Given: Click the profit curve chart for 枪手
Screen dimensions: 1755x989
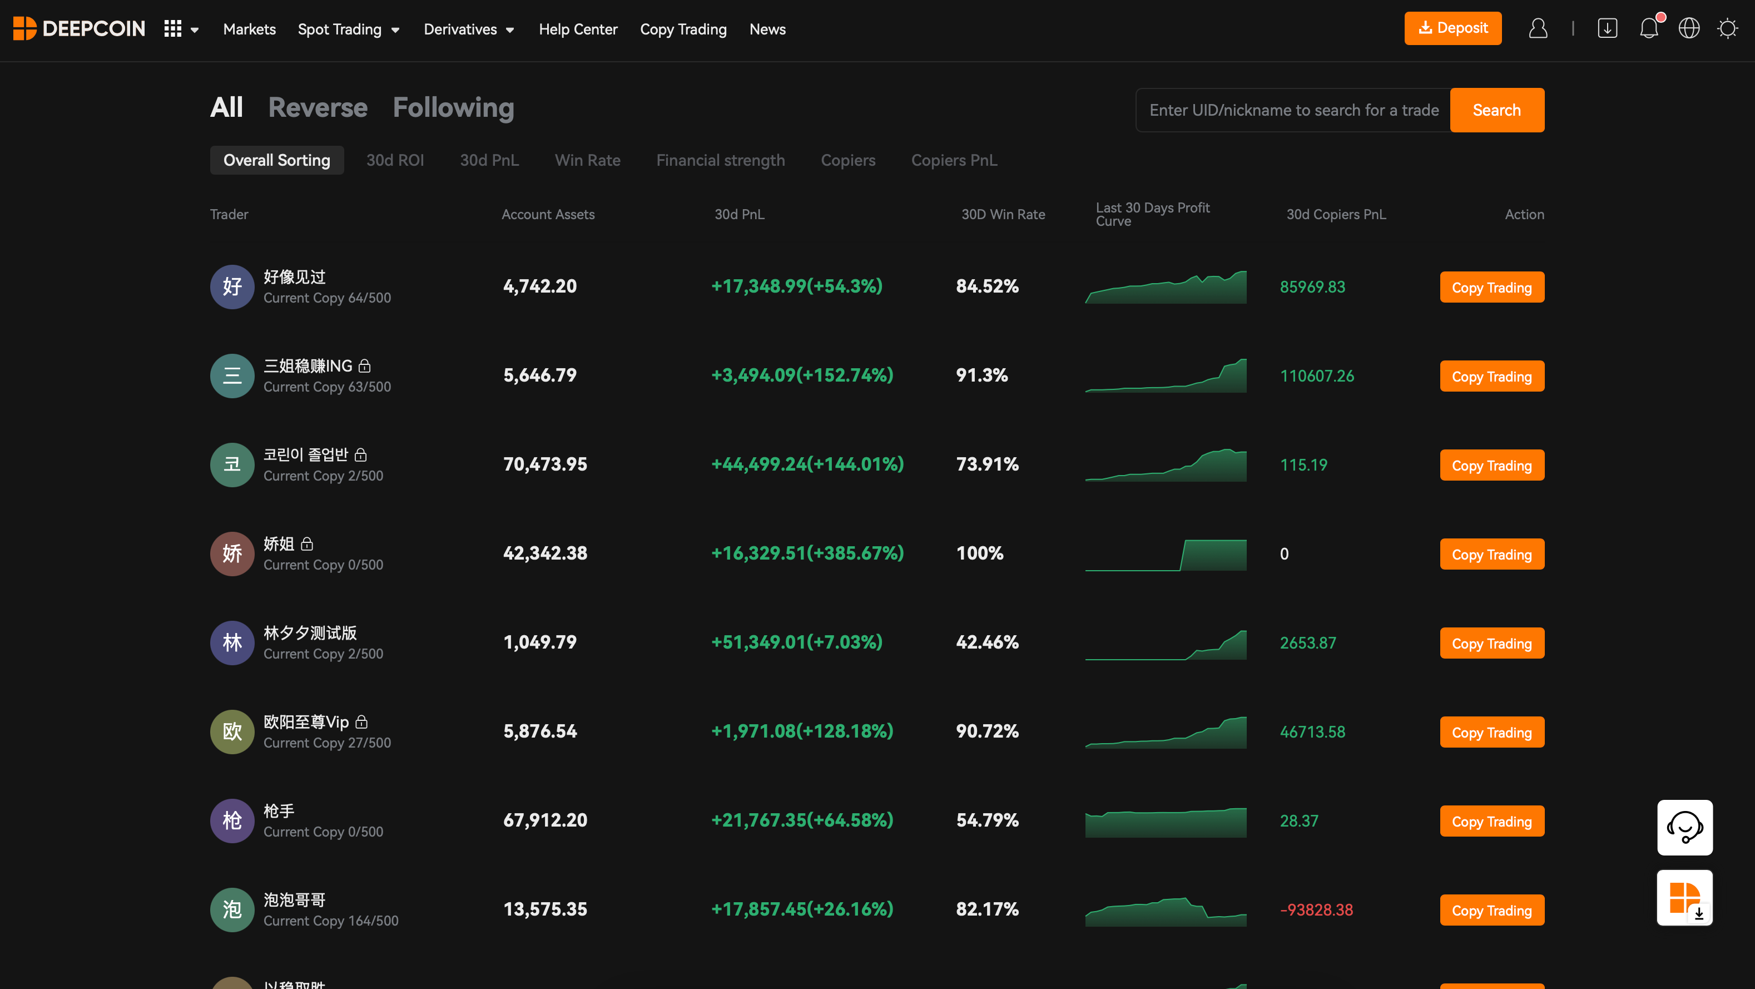Looking at the screenshot, I should 1166,822.
